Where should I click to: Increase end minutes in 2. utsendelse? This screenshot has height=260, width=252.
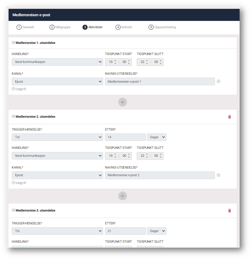(x=161, y=154)
